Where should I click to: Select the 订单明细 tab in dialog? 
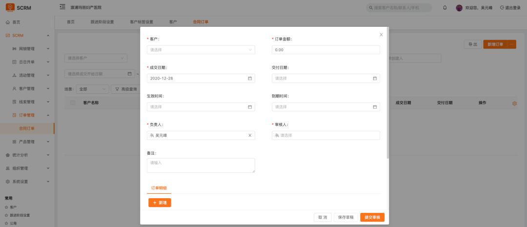(159, 188)
